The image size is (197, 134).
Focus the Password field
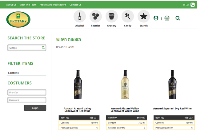click(27, 100)
